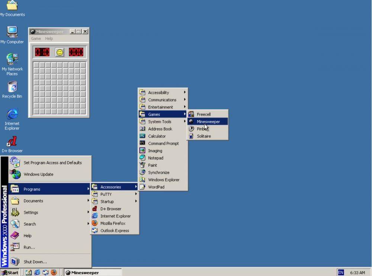Viewport: 372px width, 276px height.
Task: Click the 6:33 AM system clock
Action: (x=357, y=273)
